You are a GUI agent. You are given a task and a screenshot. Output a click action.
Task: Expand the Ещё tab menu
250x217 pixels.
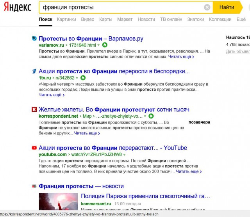coord(241,19)
